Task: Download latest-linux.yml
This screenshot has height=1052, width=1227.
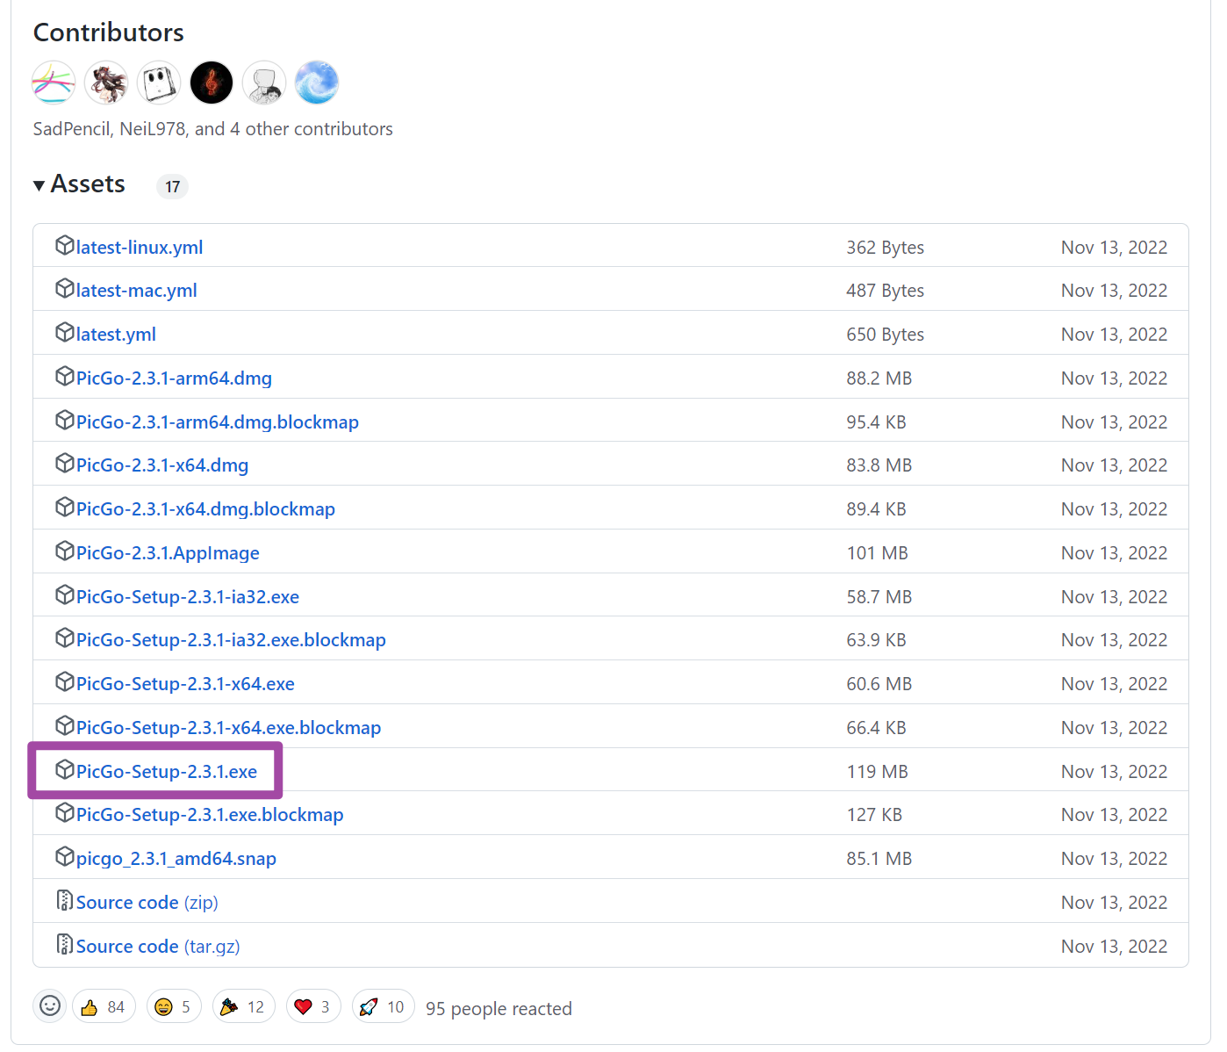Action: 140,248
